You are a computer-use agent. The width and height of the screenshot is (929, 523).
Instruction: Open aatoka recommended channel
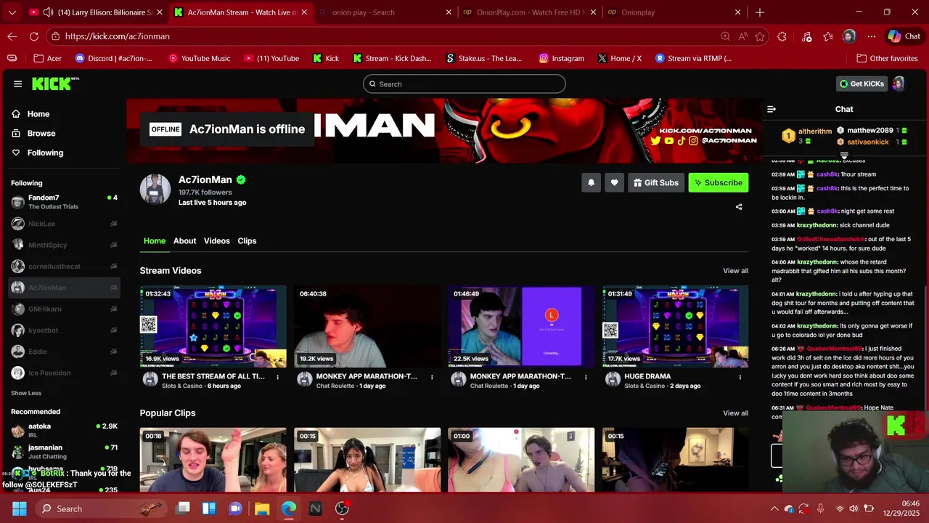[x=64, y=430]
